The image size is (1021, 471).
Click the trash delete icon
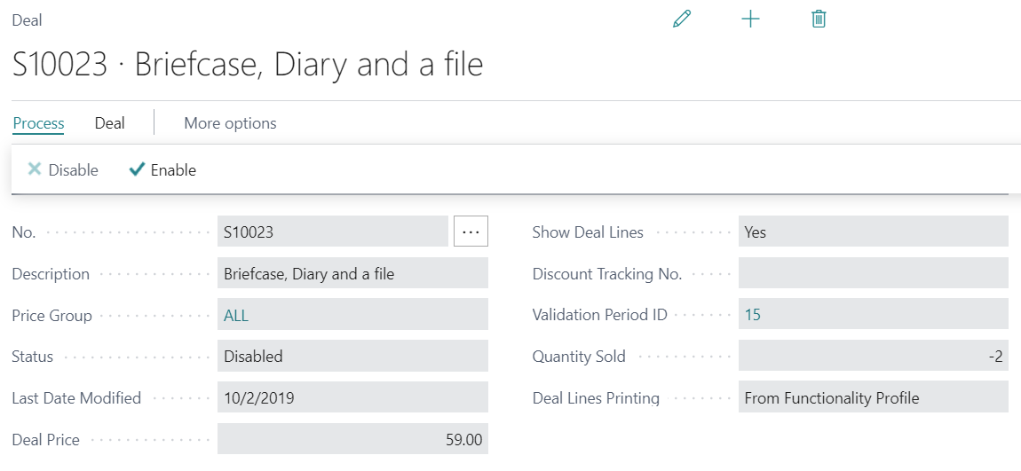[819, 19]
